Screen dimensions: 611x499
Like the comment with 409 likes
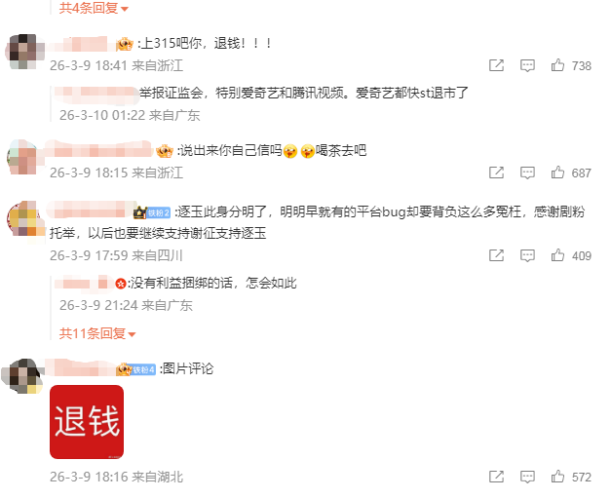coord(557,255)
